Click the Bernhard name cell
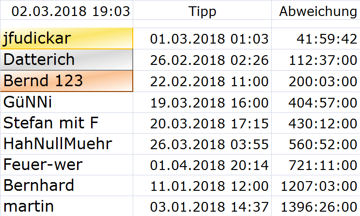This screenshot has height=216, width=360. click(66, 185)
